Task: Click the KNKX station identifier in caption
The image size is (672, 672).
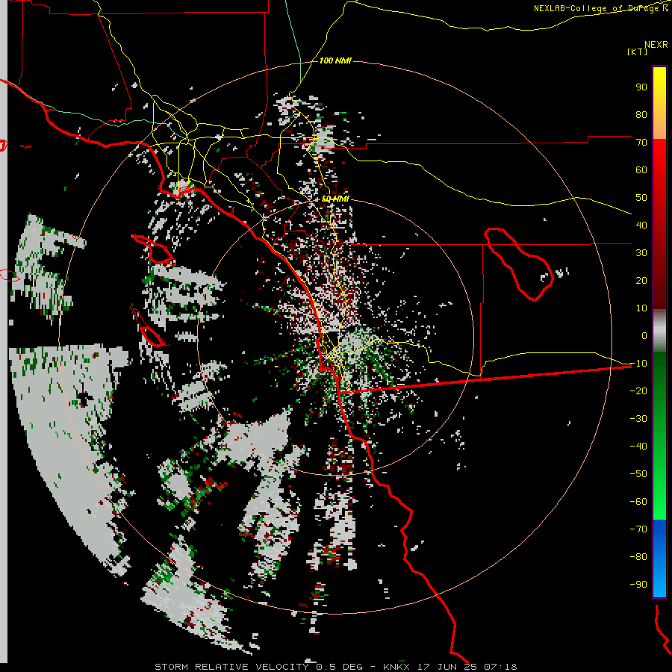Action: pos(396,667)
